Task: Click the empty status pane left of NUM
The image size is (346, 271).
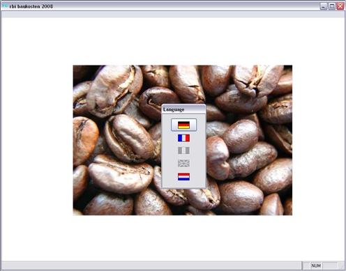Action: tap(306, 265)
